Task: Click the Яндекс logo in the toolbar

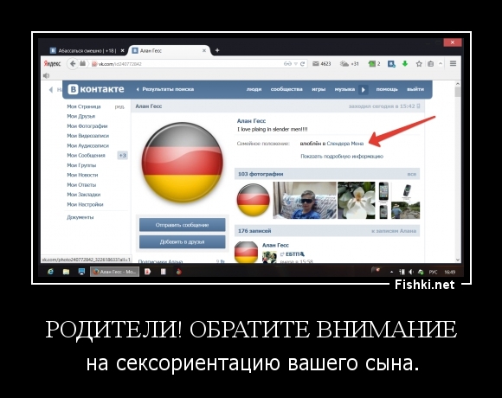Action: (x=52, y=64)
